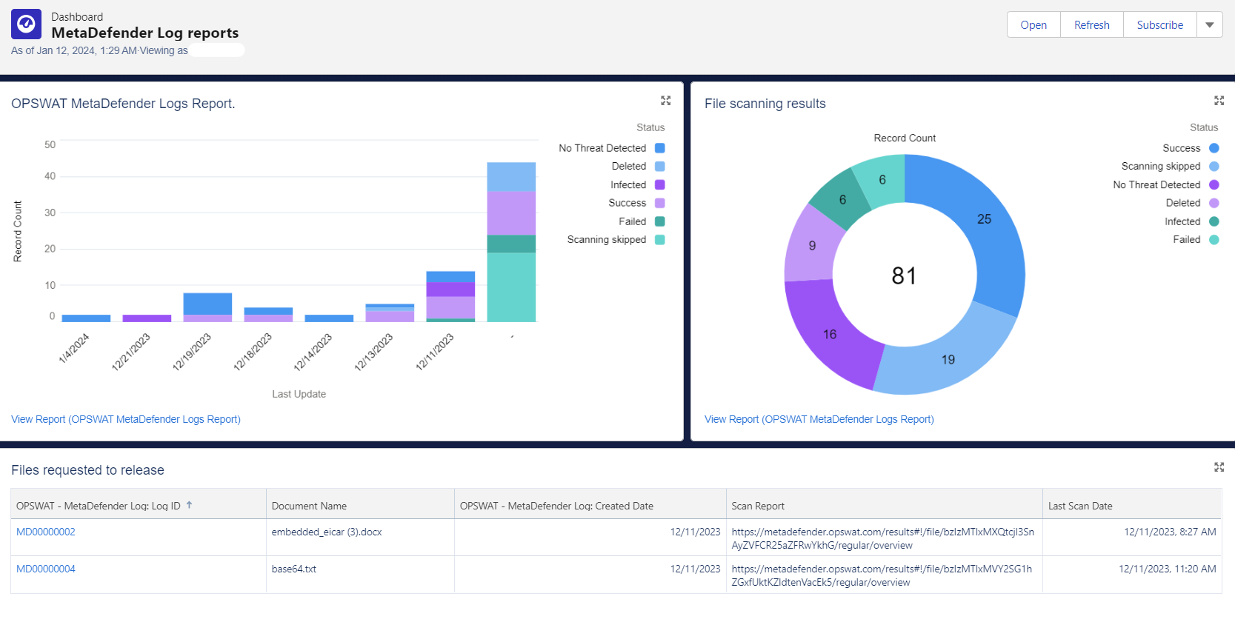Expand the OPSWAT MetaDefender Logs Report chart
This screenshot has width=1235, height=622.
tap(665, 101)
